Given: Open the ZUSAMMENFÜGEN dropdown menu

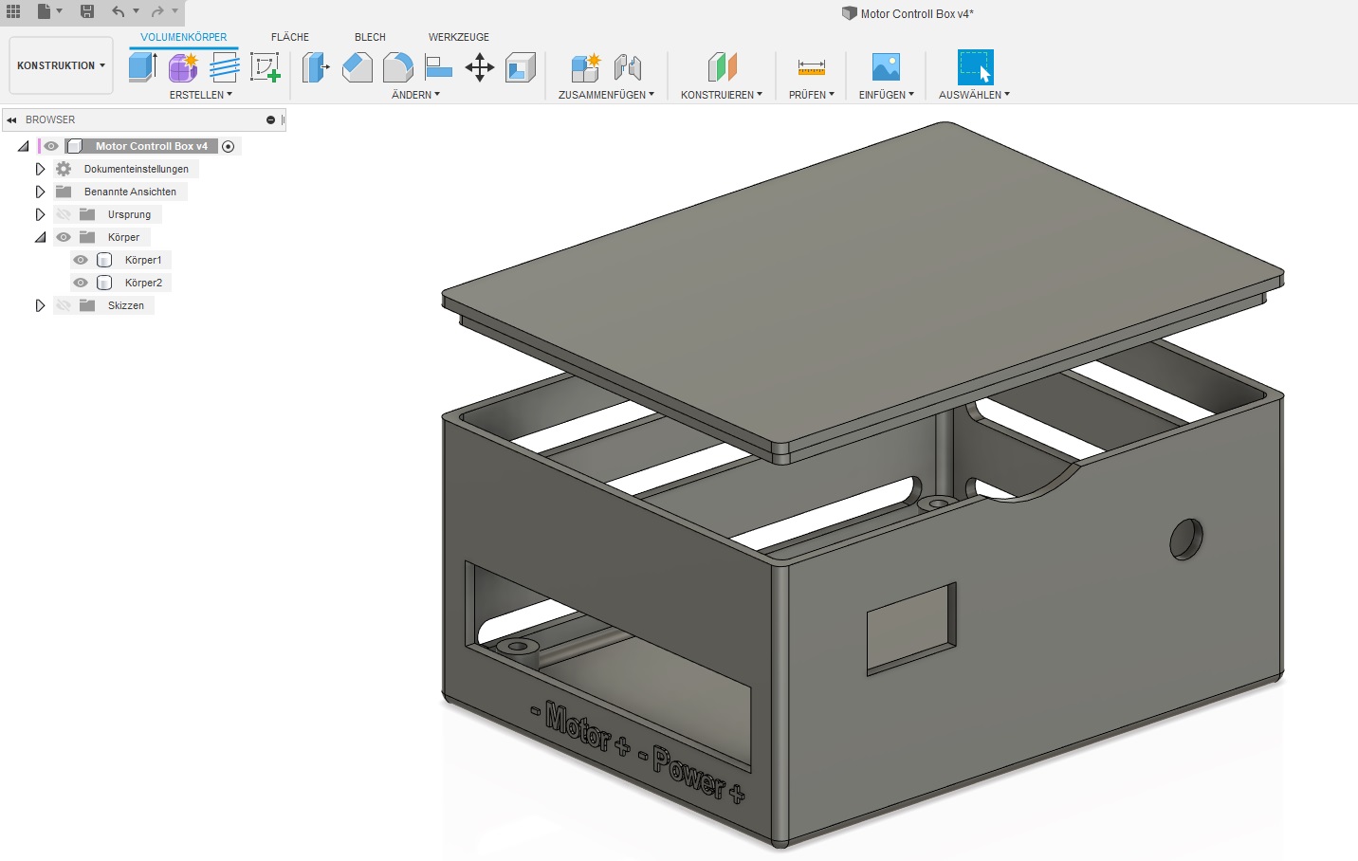Looking at the screenshot, I should point(606,95).
